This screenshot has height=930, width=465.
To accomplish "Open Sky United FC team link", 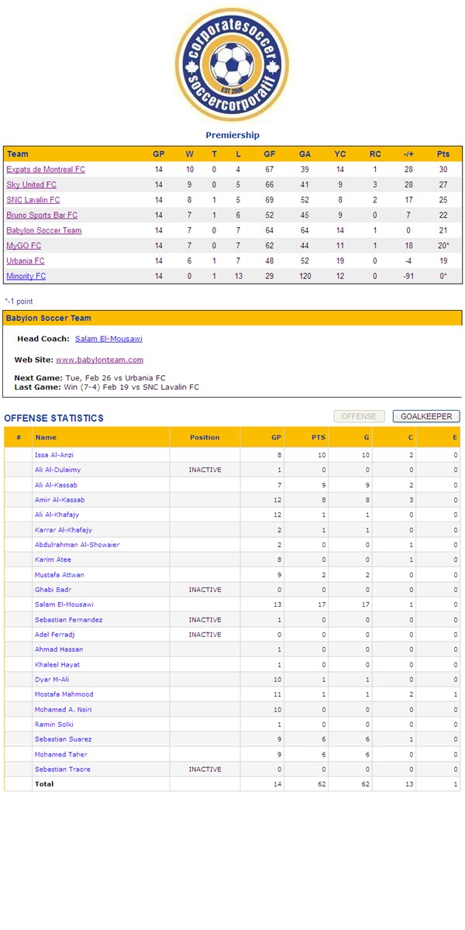I will tap(31, 184).
